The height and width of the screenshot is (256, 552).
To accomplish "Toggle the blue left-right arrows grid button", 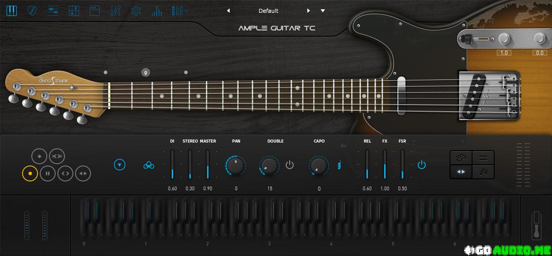I will point(461,172).
